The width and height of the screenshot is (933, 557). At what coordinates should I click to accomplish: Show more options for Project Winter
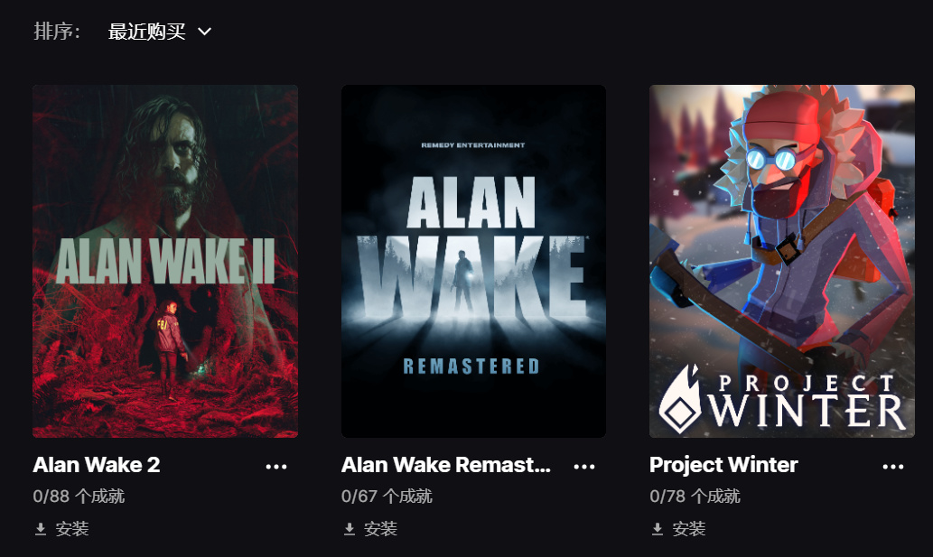click(893, 467)
